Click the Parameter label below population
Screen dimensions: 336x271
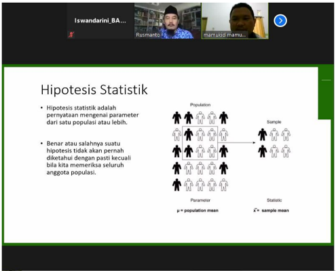pyautogui.click(x=200, y=200)
